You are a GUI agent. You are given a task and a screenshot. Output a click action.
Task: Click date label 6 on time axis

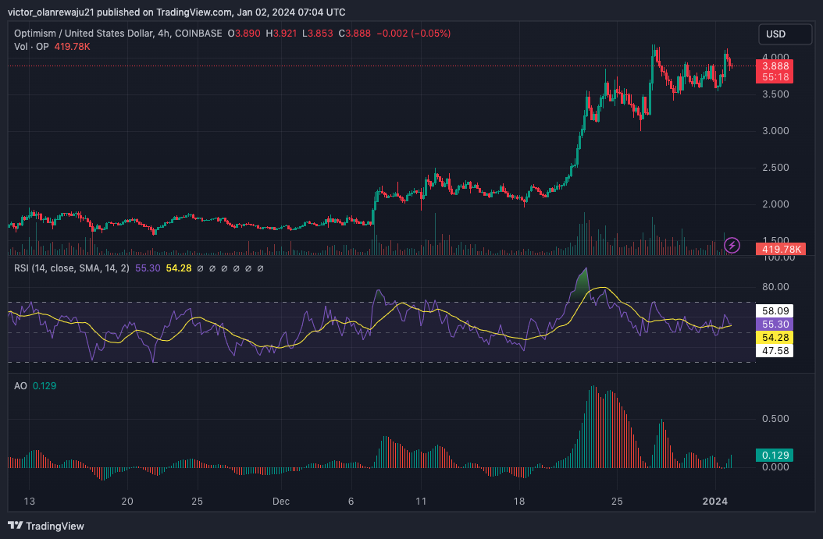click(x=351, y=502)
